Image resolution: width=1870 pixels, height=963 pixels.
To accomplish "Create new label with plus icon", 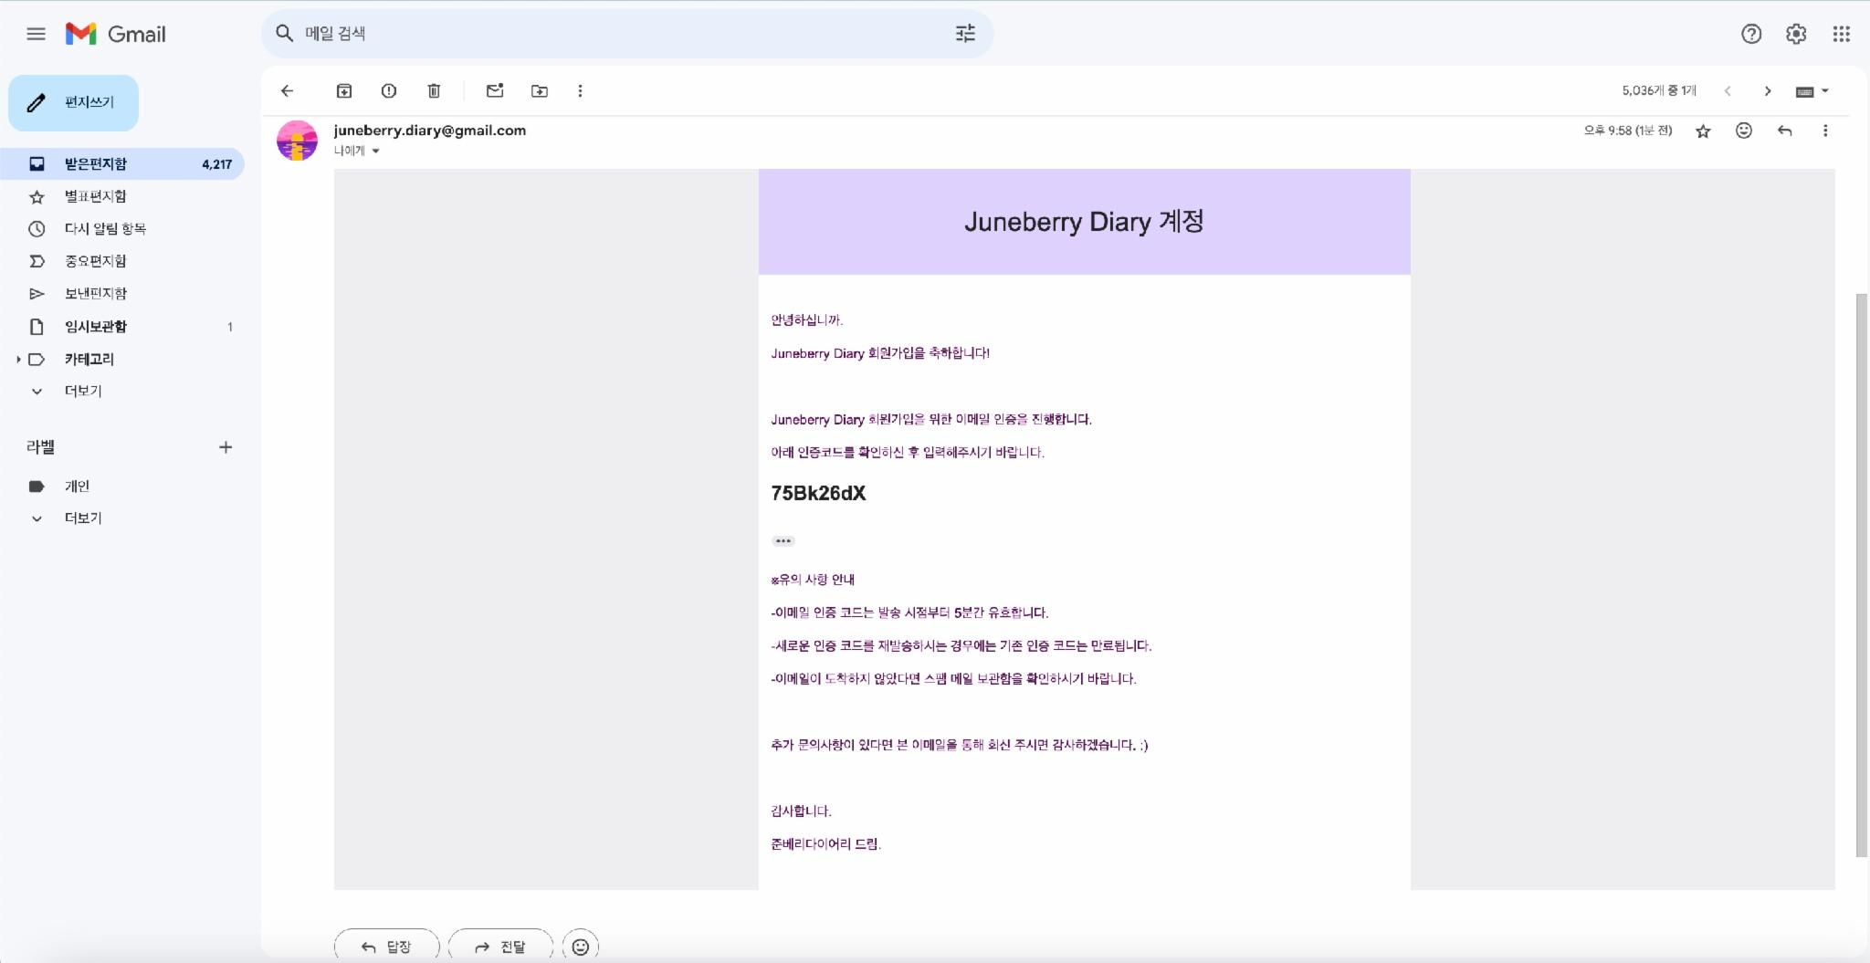I will coord(226,447).
